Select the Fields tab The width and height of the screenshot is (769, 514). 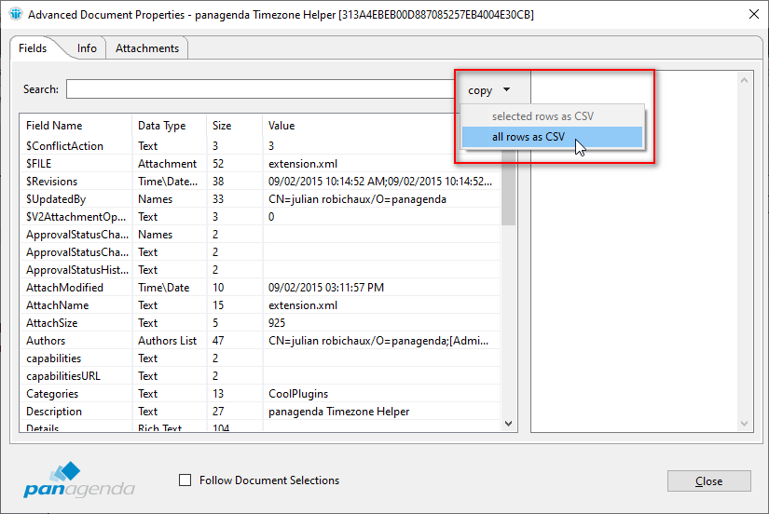[33, 48]
